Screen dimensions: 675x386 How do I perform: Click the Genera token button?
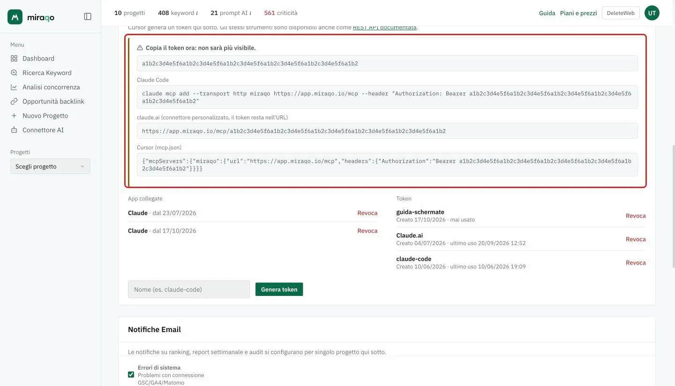pyautogui.click(x=279, y=289)
